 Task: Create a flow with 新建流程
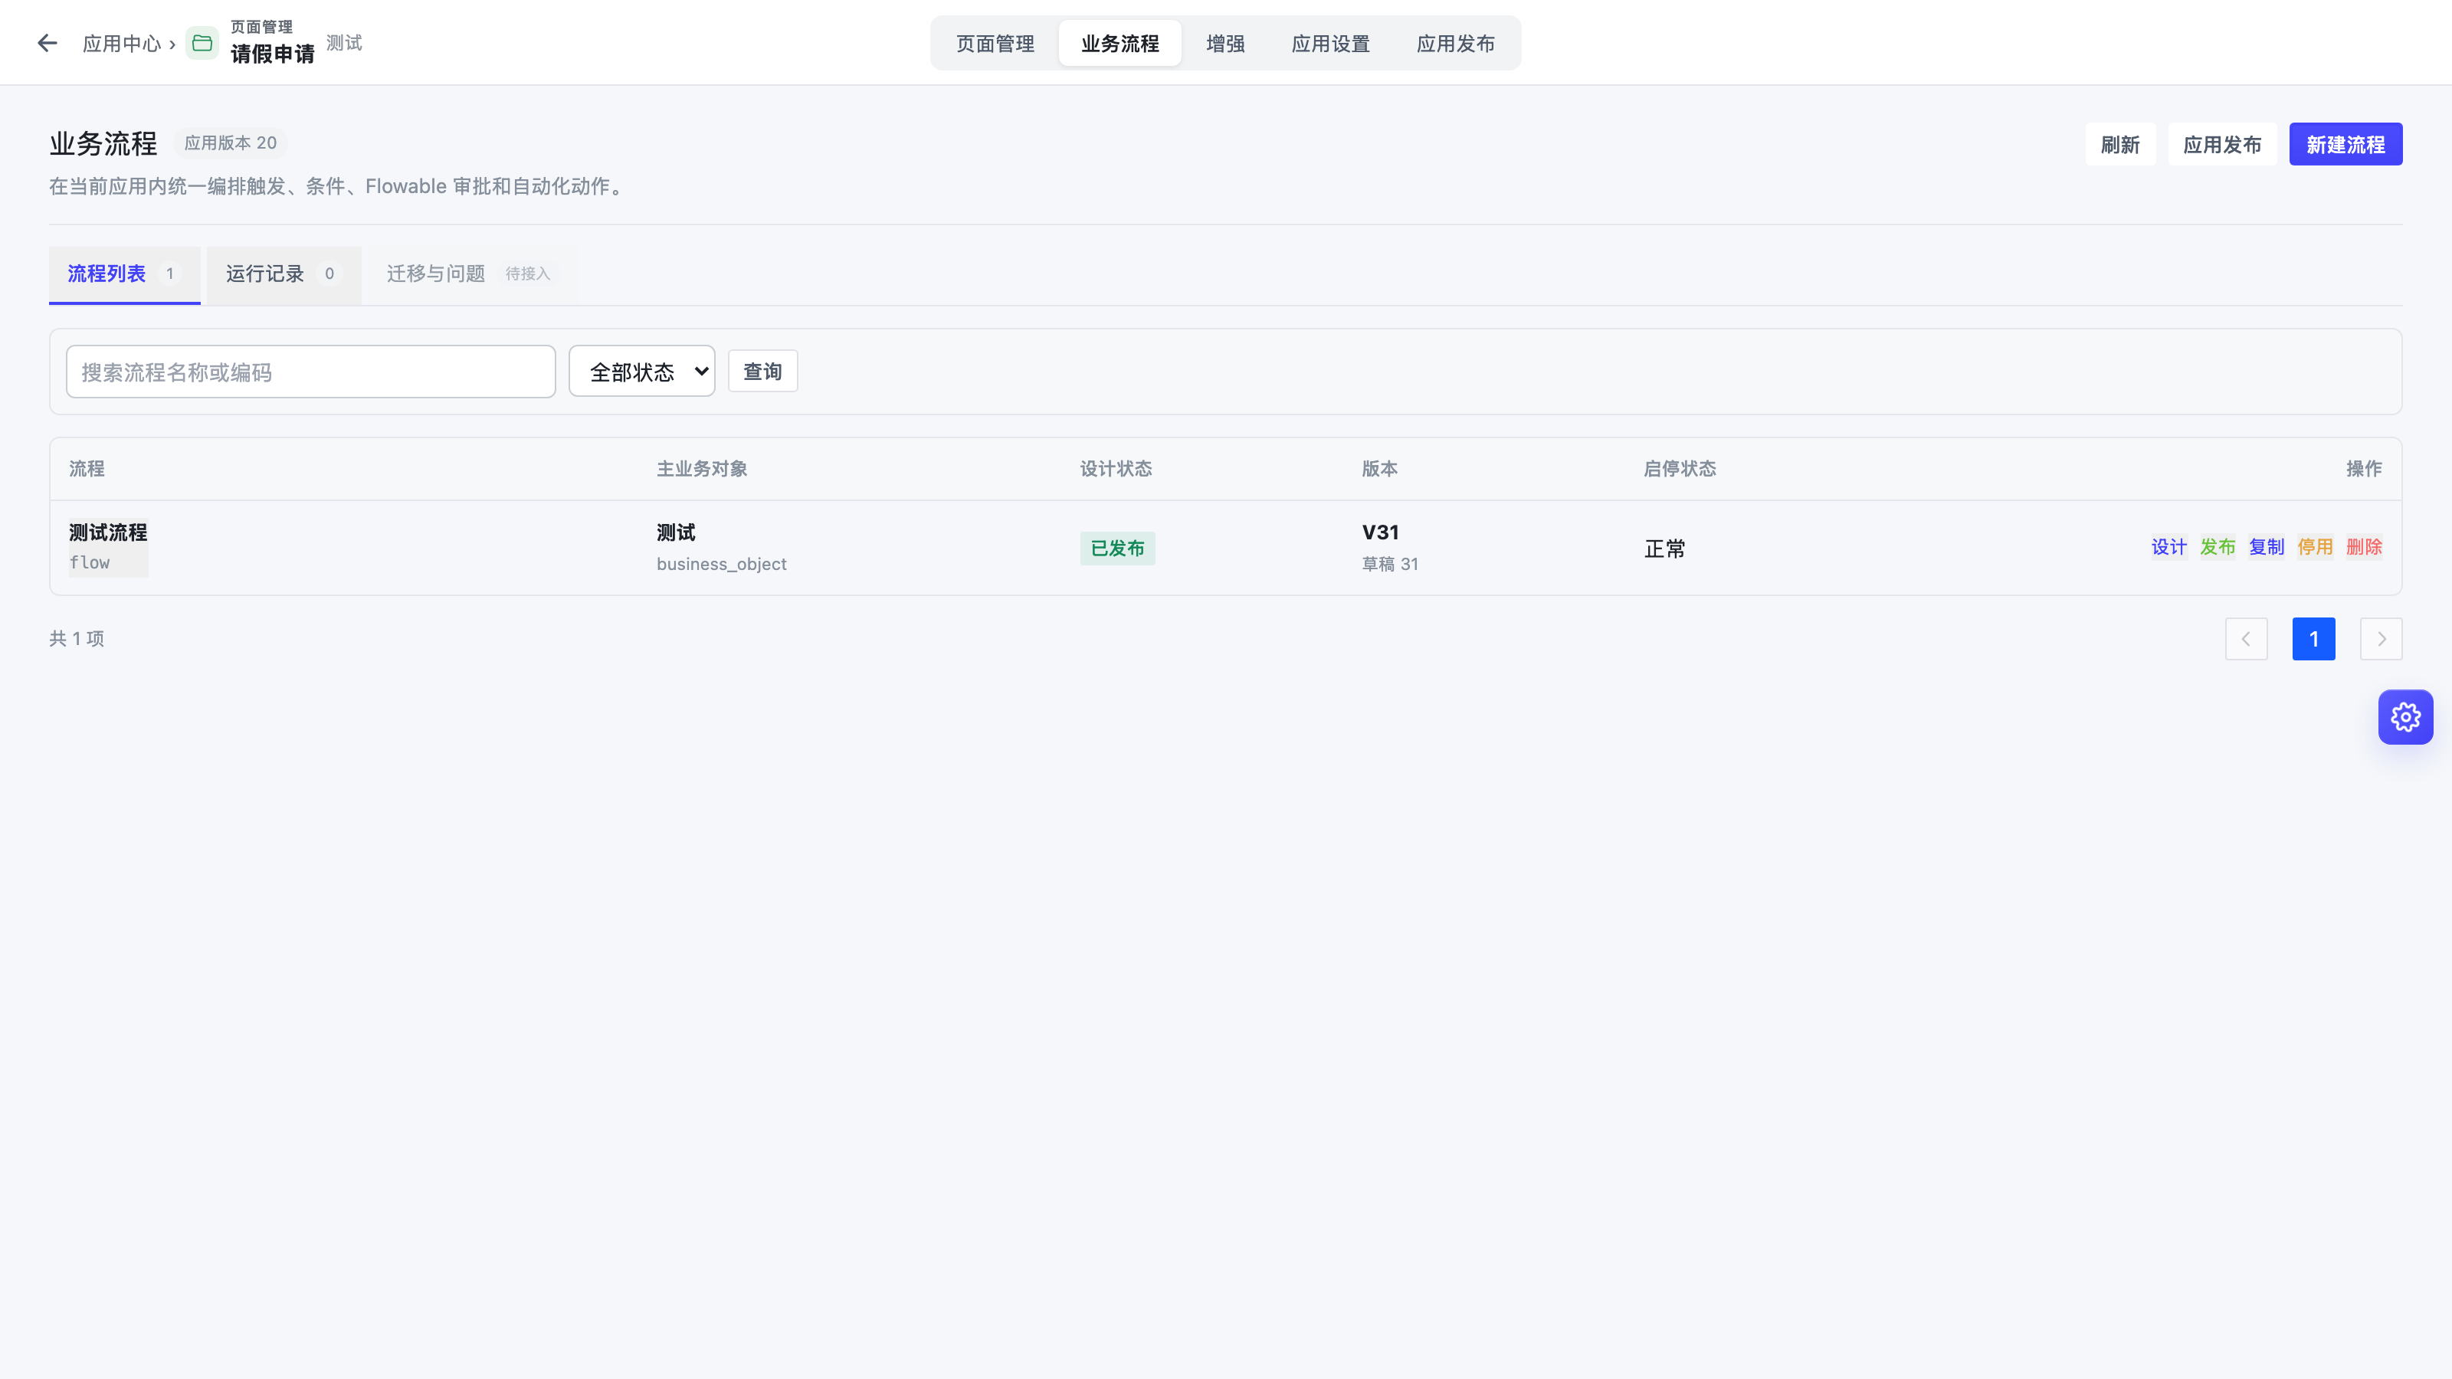click(x=2345, y=145)
